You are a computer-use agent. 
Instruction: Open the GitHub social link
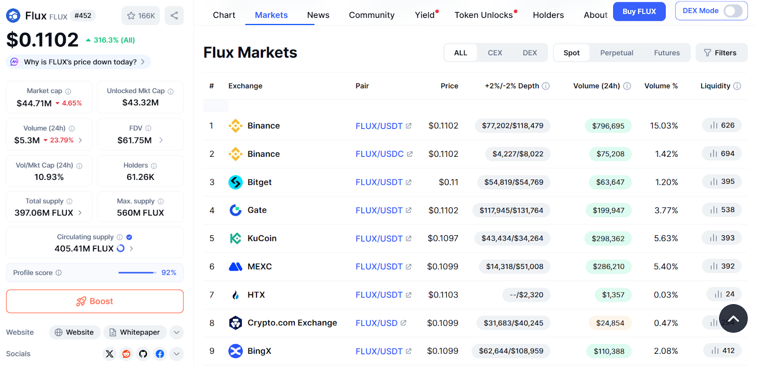point(143,354)
